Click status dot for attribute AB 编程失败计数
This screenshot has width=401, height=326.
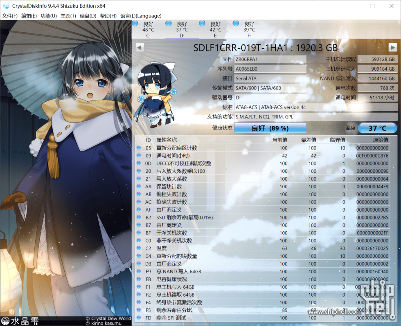pos(139,194)
